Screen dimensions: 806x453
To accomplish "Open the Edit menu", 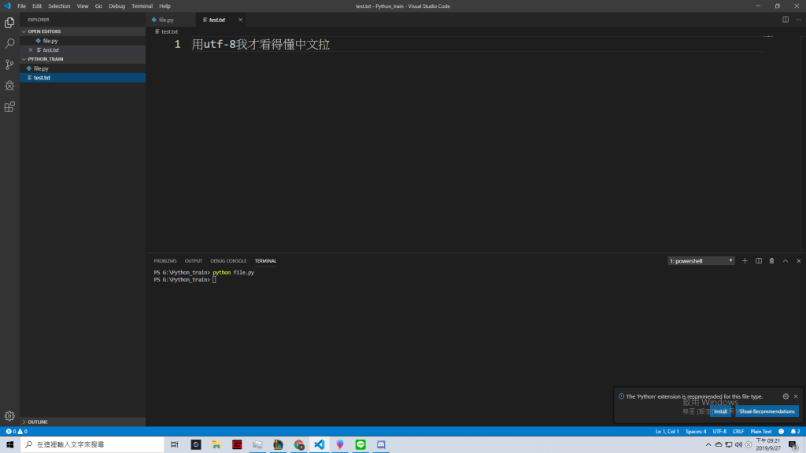I will click(37, 6).
